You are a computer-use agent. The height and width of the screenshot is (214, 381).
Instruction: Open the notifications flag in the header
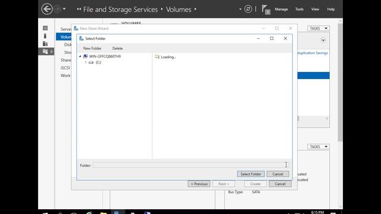[266, 10]
